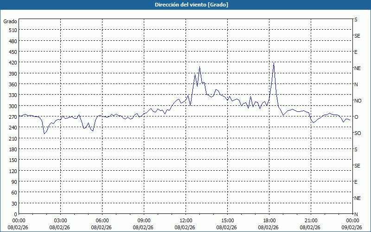Click the 150 y-axis value label
Screen dimensions: 371x232
point(12,160)
